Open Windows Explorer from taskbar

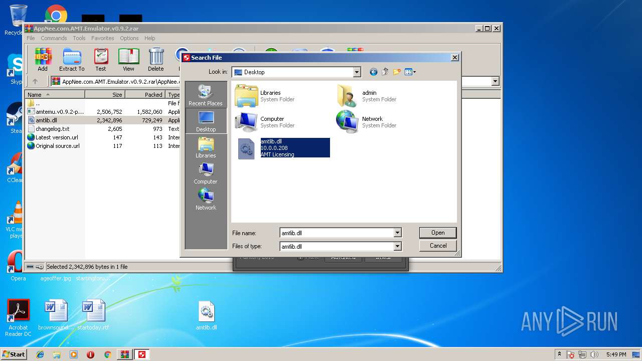coord(57,354)
